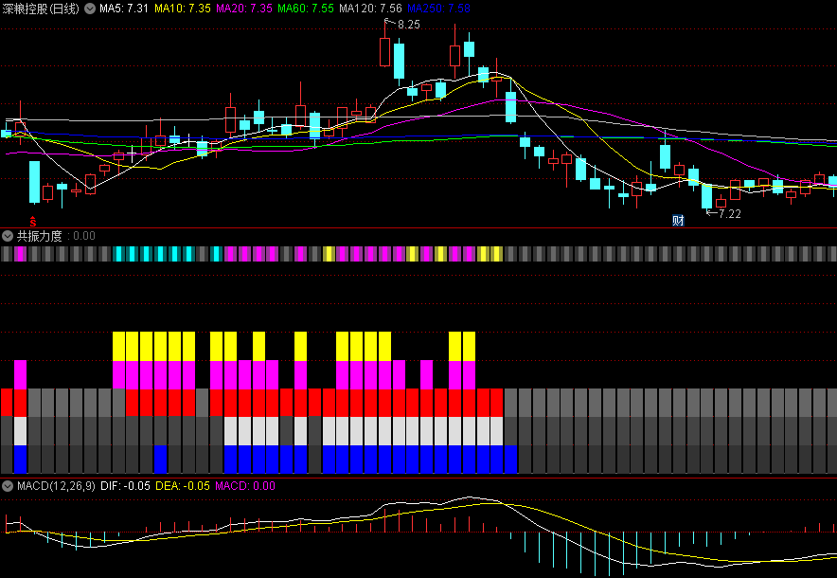Screen dimensions: 837x578
Task: Select the MA5: 7.31 label
Action: coord(124,9)
